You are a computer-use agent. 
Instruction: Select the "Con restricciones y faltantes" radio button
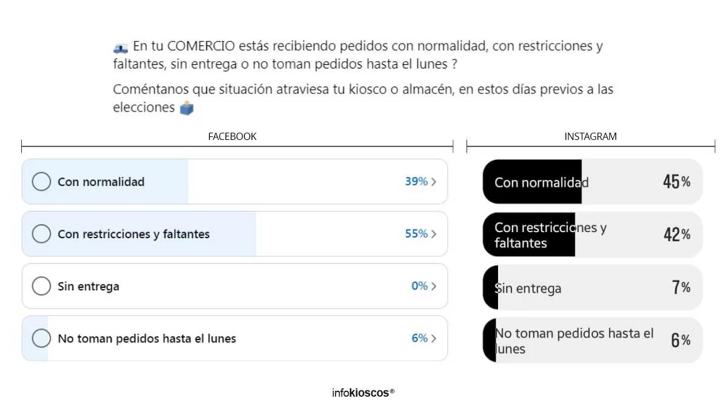[x=41, y=233]
